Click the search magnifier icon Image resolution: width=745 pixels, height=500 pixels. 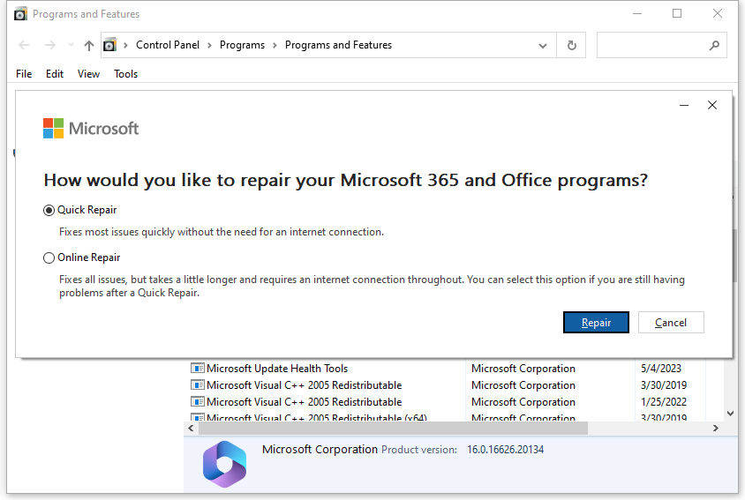click(x=714, y=45)
